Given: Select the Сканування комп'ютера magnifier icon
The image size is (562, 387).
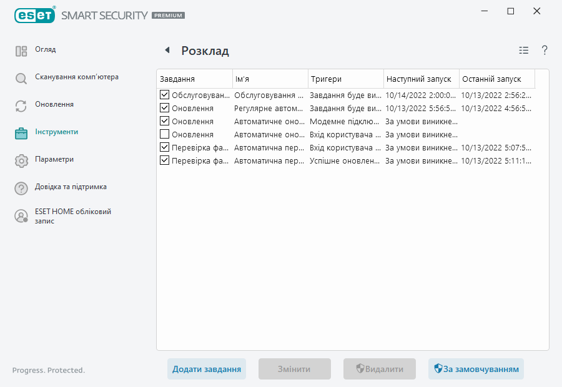Looking at the screenshot, I should (x=21, y=77).
